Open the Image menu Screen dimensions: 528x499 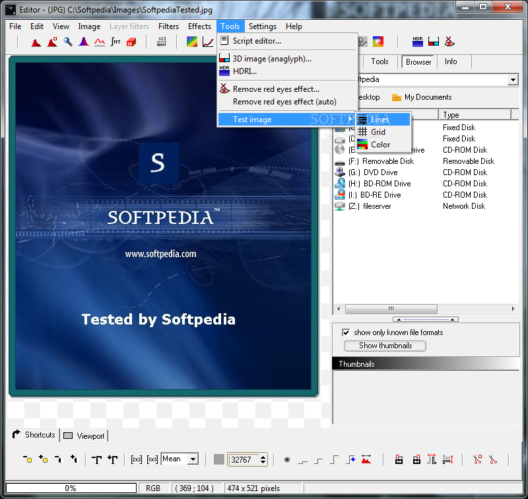click(89, 26)
